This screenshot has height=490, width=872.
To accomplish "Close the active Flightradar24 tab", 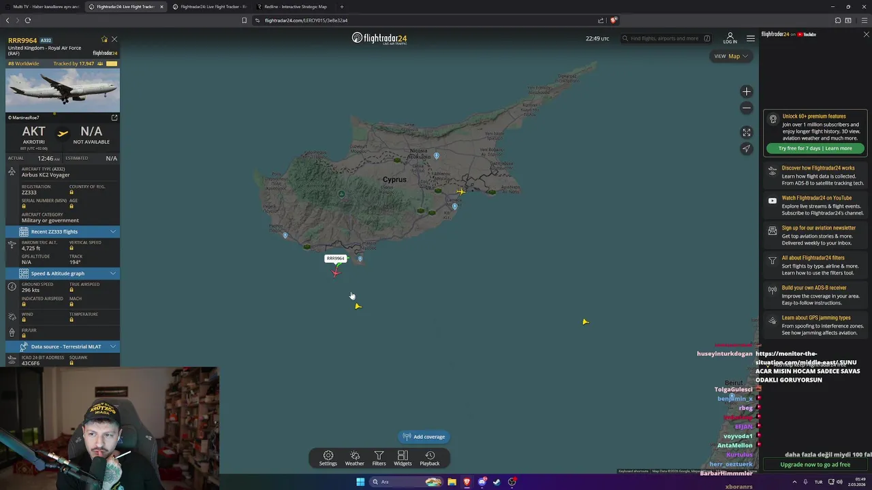I will click(161, 7).
